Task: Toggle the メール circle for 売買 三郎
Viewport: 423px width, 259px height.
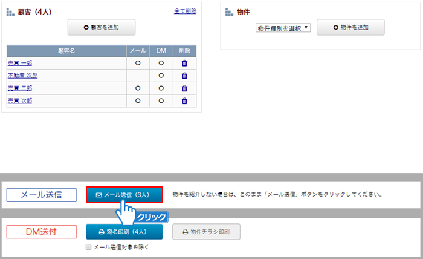Action: click(x=137, y=88)
